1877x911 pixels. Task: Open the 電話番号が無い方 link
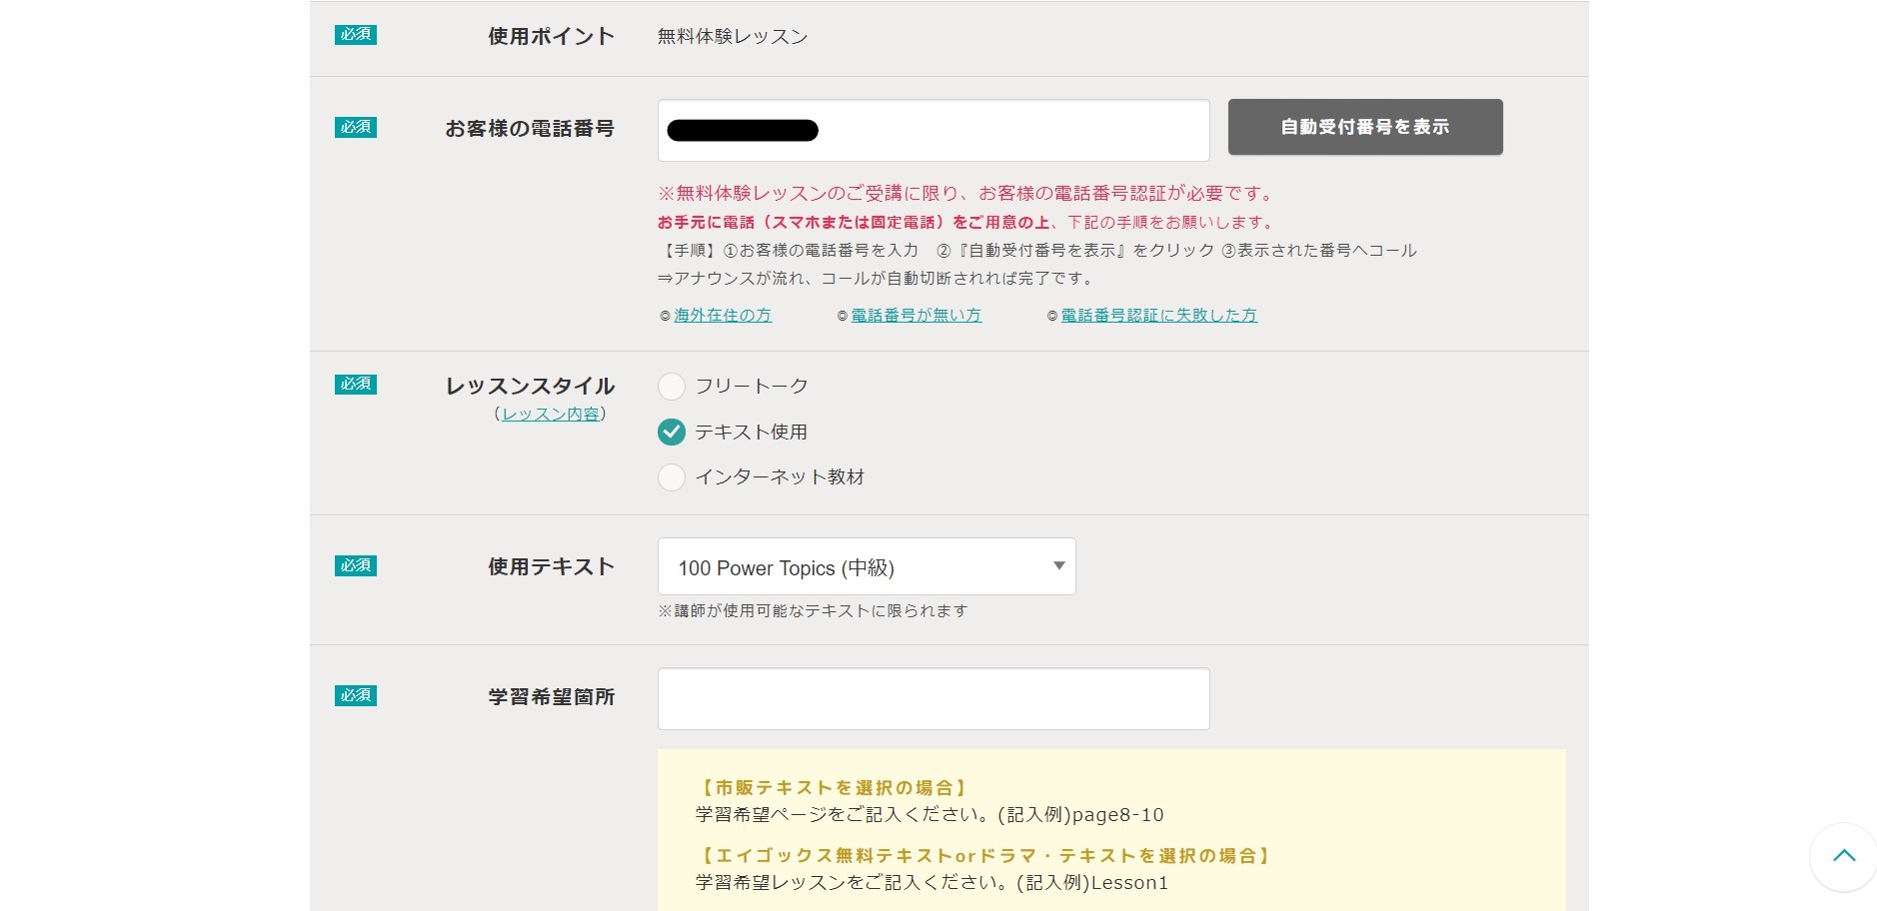click(x=916, y=316)
